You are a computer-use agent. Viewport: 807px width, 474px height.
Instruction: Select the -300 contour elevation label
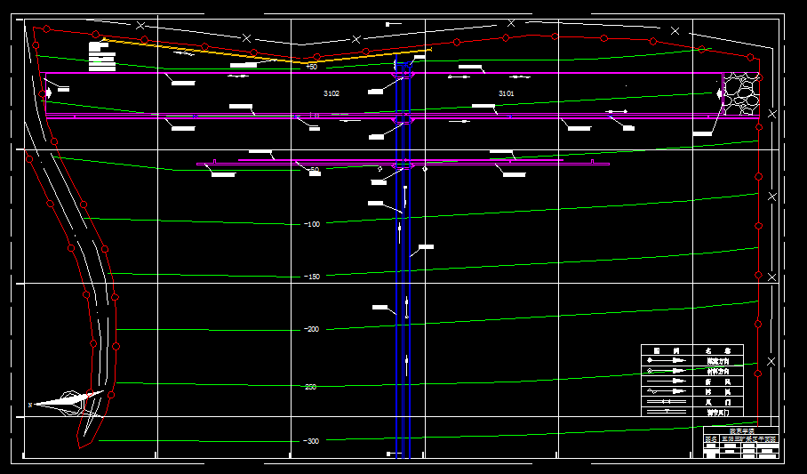coord(311,441)
